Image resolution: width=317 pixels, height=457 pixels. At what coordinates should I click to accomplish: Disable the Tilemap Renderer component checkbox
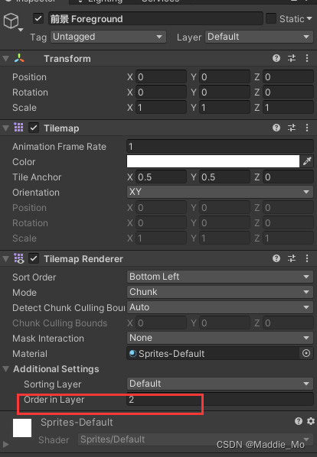point(34,258)
